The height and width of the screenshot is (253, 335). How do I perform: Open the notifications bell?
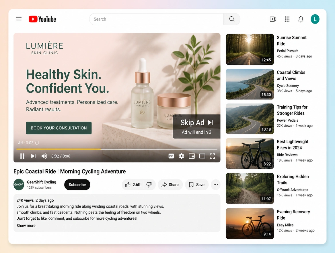(x=301, y=19)
